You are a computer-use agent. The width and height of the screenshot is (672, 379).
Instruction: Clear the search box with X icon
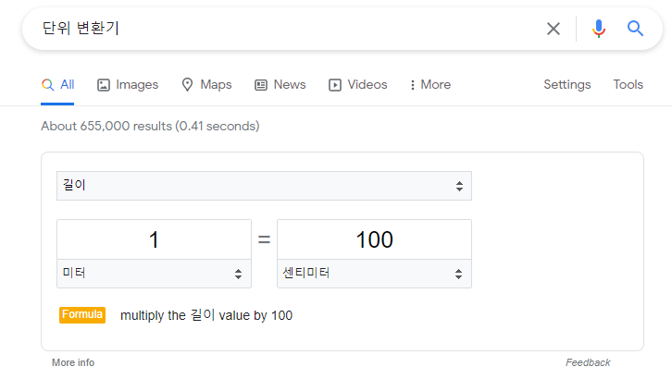[554, 29]
